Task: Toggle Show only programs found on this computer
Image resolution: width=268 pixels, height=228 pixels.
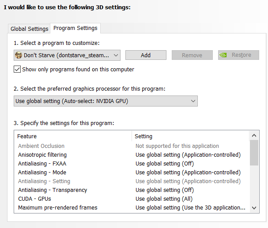Action: pos(17,70)
